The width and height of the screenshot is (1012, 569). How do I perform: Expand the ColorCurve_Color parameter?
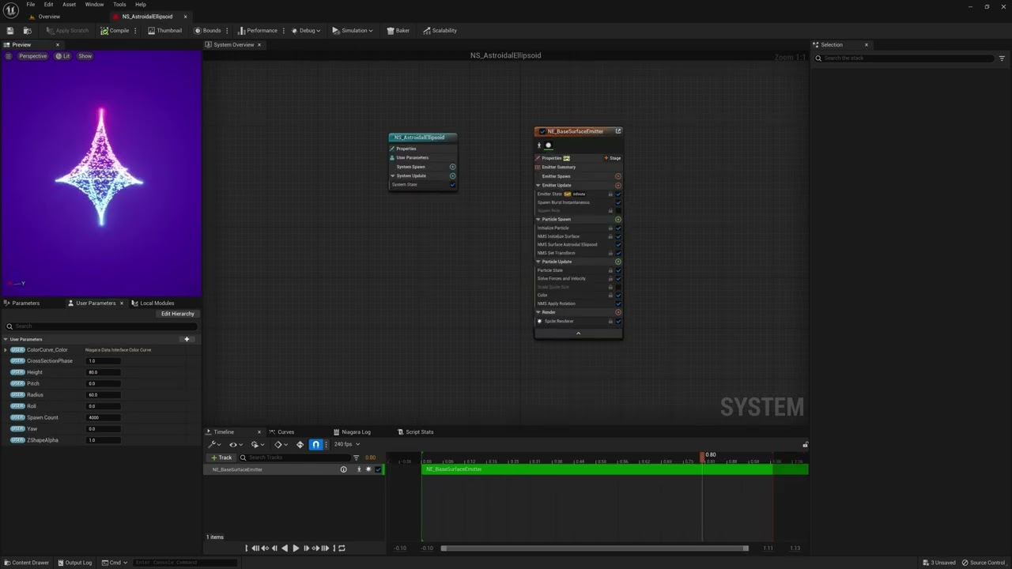(x=6, y=350)
